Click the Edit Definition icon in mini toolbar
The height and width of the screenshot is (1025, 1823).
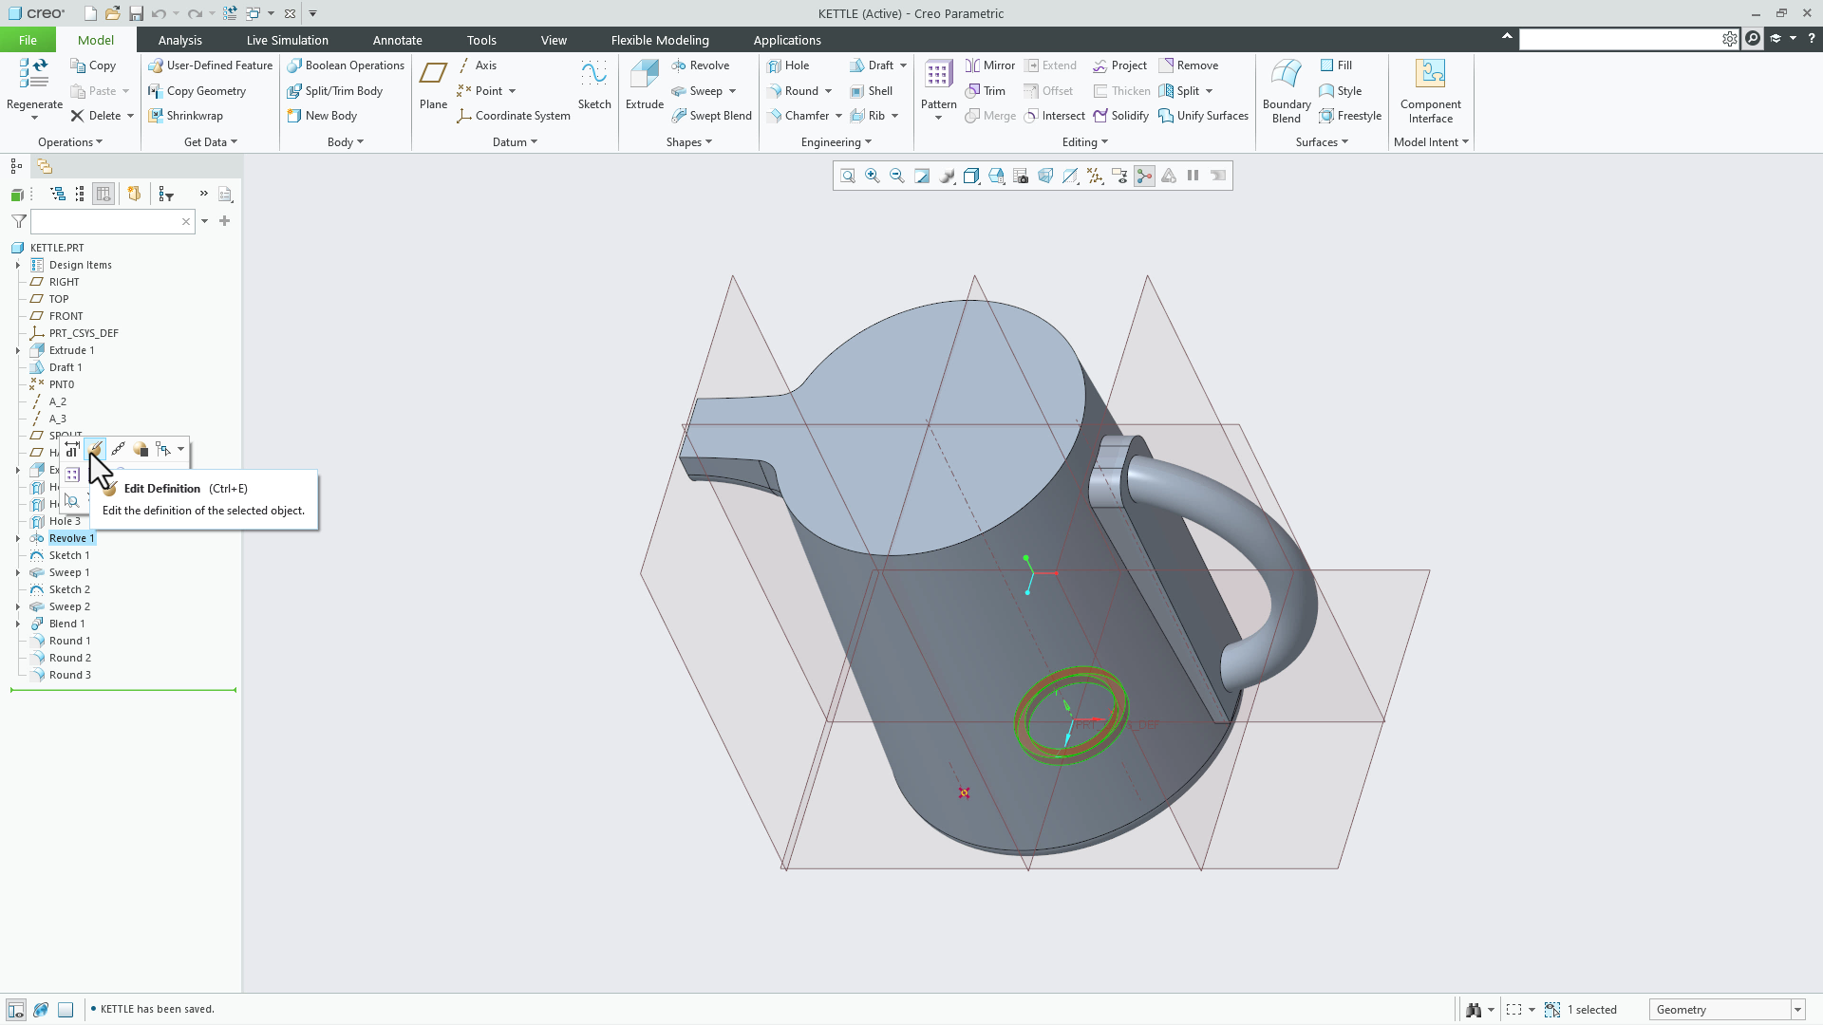tap(95, 450)
